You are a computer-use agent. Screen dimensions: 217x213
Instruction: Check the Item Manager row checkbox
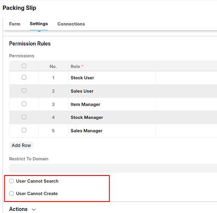(x=24, y=104)
